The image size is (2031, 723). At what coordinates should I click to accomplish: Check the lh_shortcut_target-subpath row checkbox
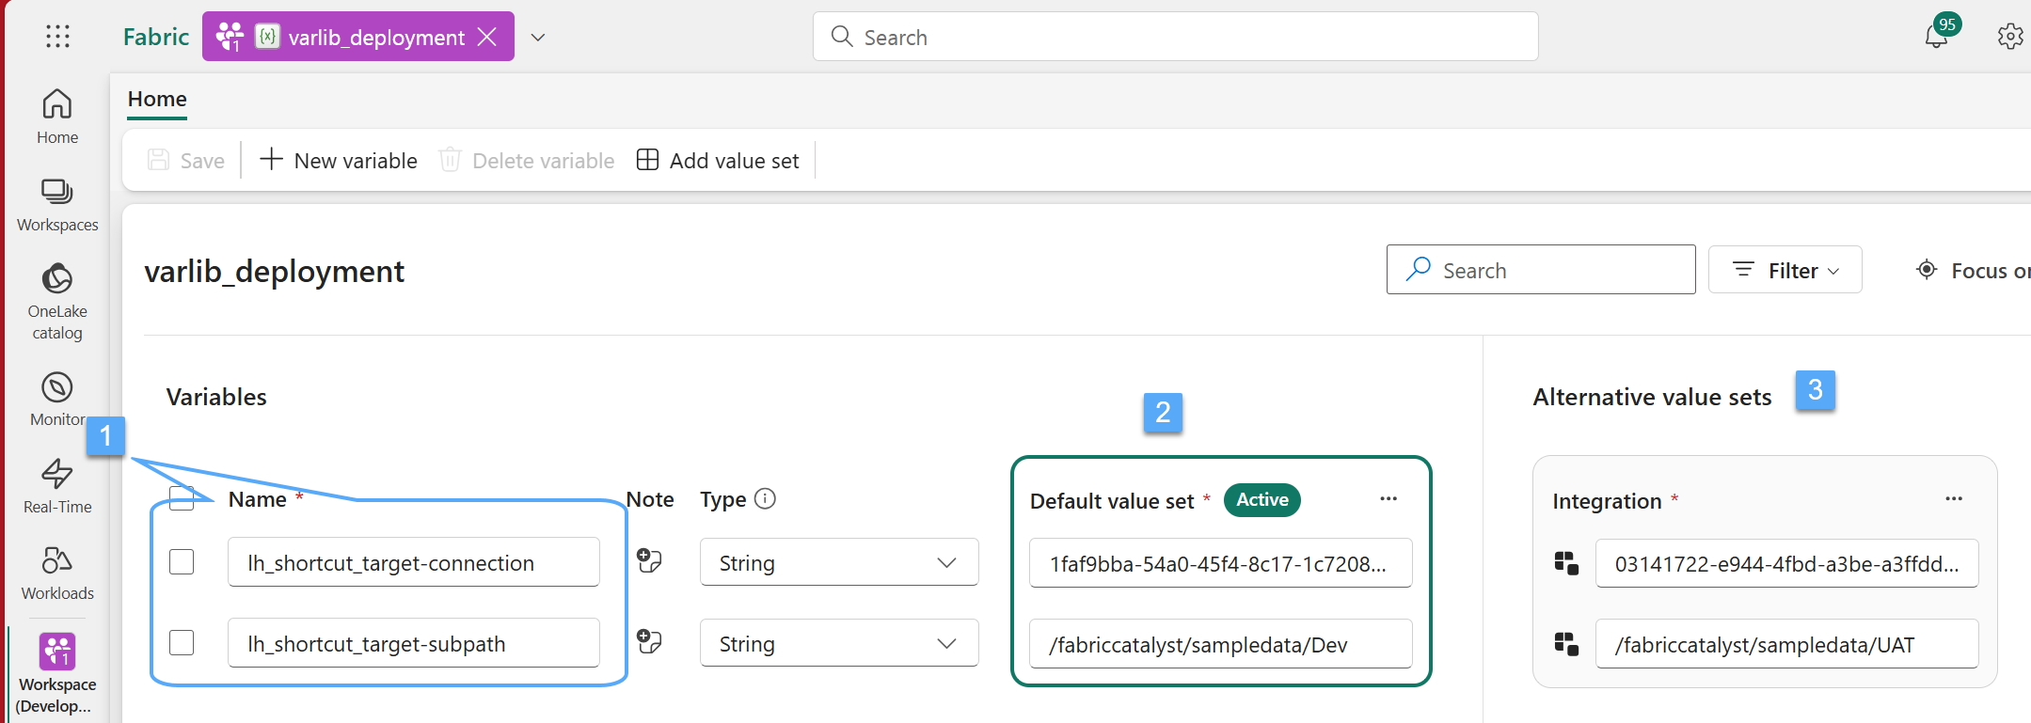tap(182, 643)
